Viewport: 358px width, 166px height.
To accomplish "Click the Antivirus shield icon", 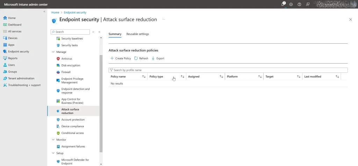I will tap(58, 59).
